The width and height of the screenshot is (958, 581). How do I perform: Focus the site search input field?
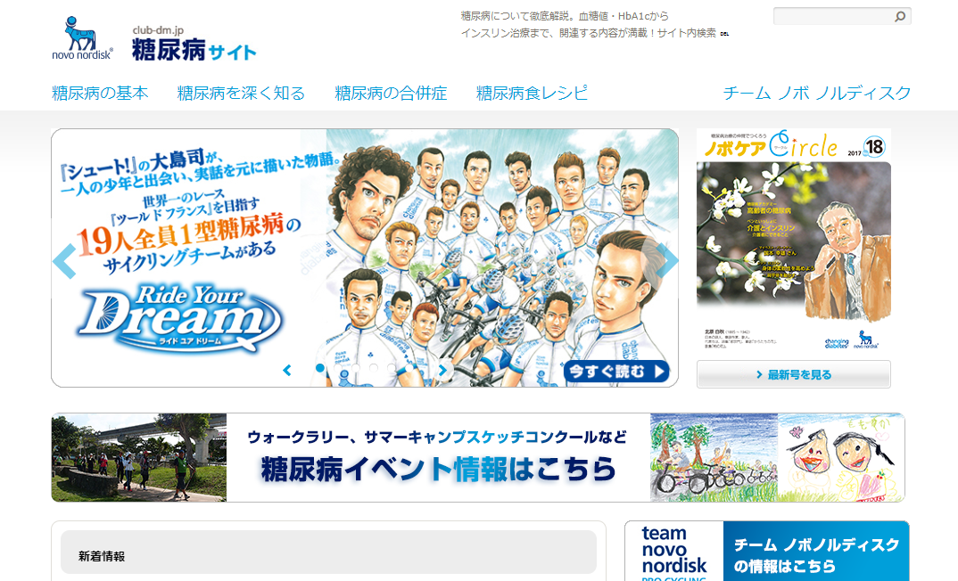click(x=834, y=16)
